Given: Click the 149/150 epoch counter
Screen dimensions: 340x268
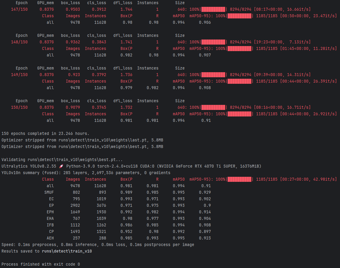Looking at the screenshot, I should pos(19,75).
